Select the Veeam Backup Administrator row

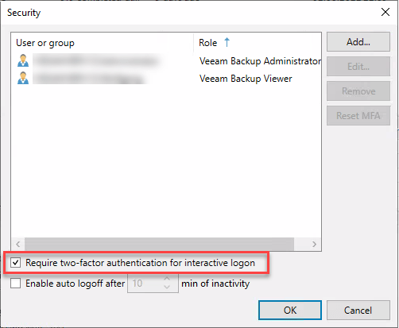click(x=166, y=61)
